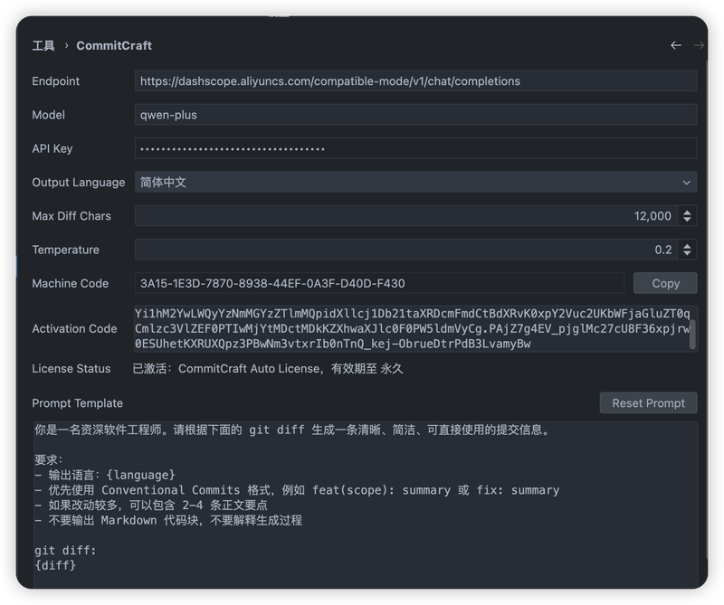The width and height of the screenshot is (724, 605).
Task: Click the Prompt Template label
Action: coord(77,403)
